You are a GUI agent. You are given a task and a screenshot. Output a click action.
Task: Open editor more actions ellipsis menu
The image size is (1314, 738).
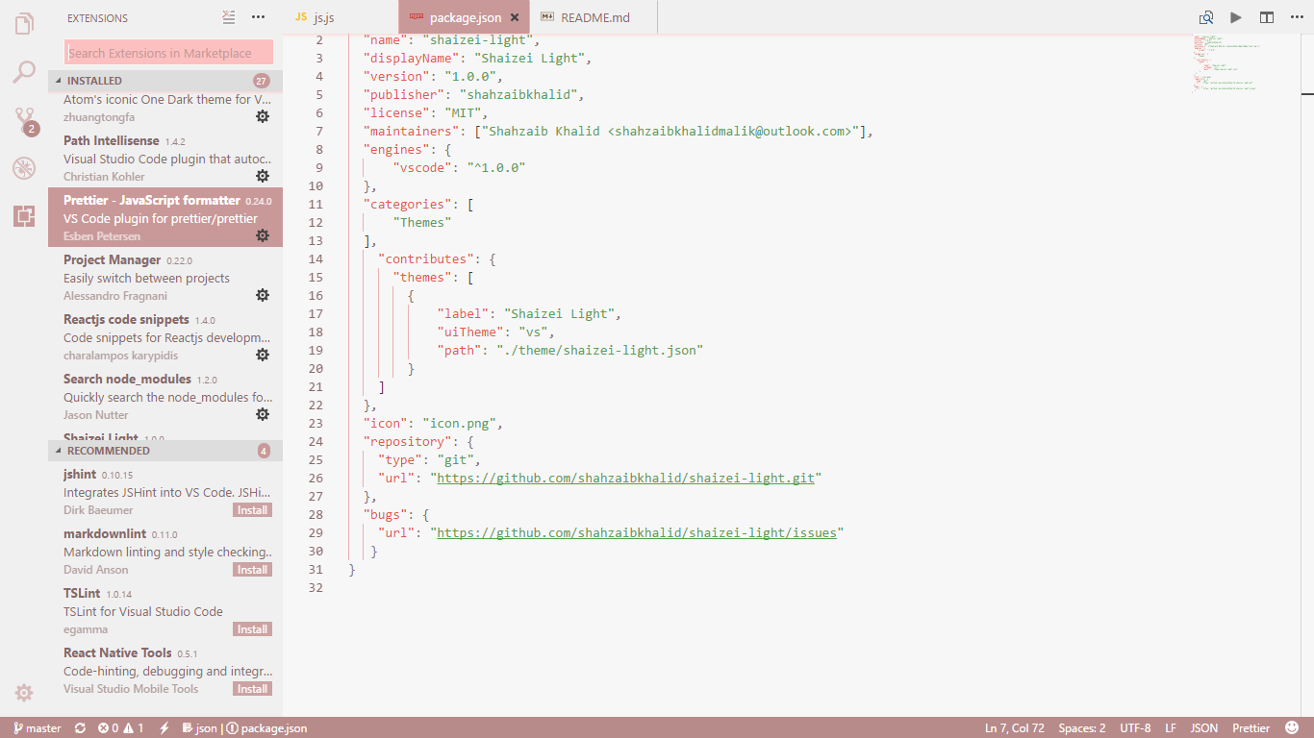click(x=1296, y=17)
